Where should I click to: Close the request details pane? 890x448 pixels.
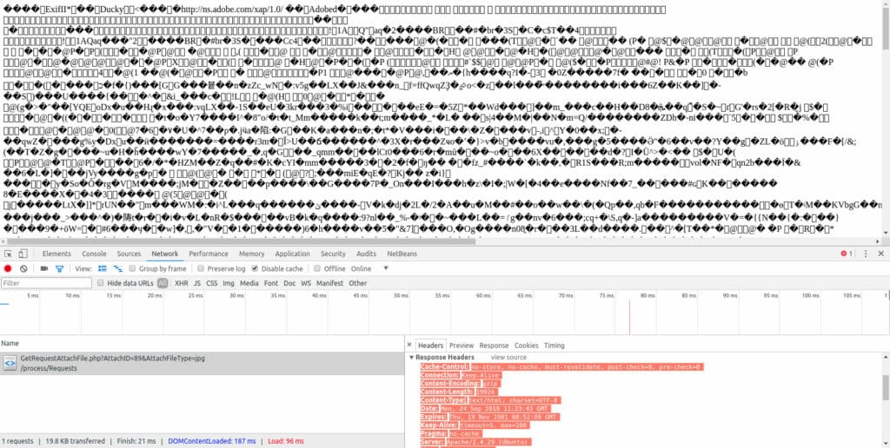[x=409, y=345]
